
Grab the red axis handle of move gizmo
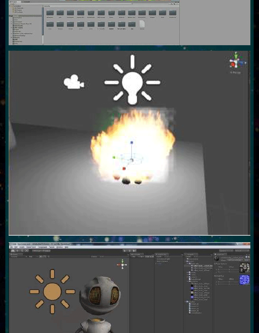pos(124,169)
